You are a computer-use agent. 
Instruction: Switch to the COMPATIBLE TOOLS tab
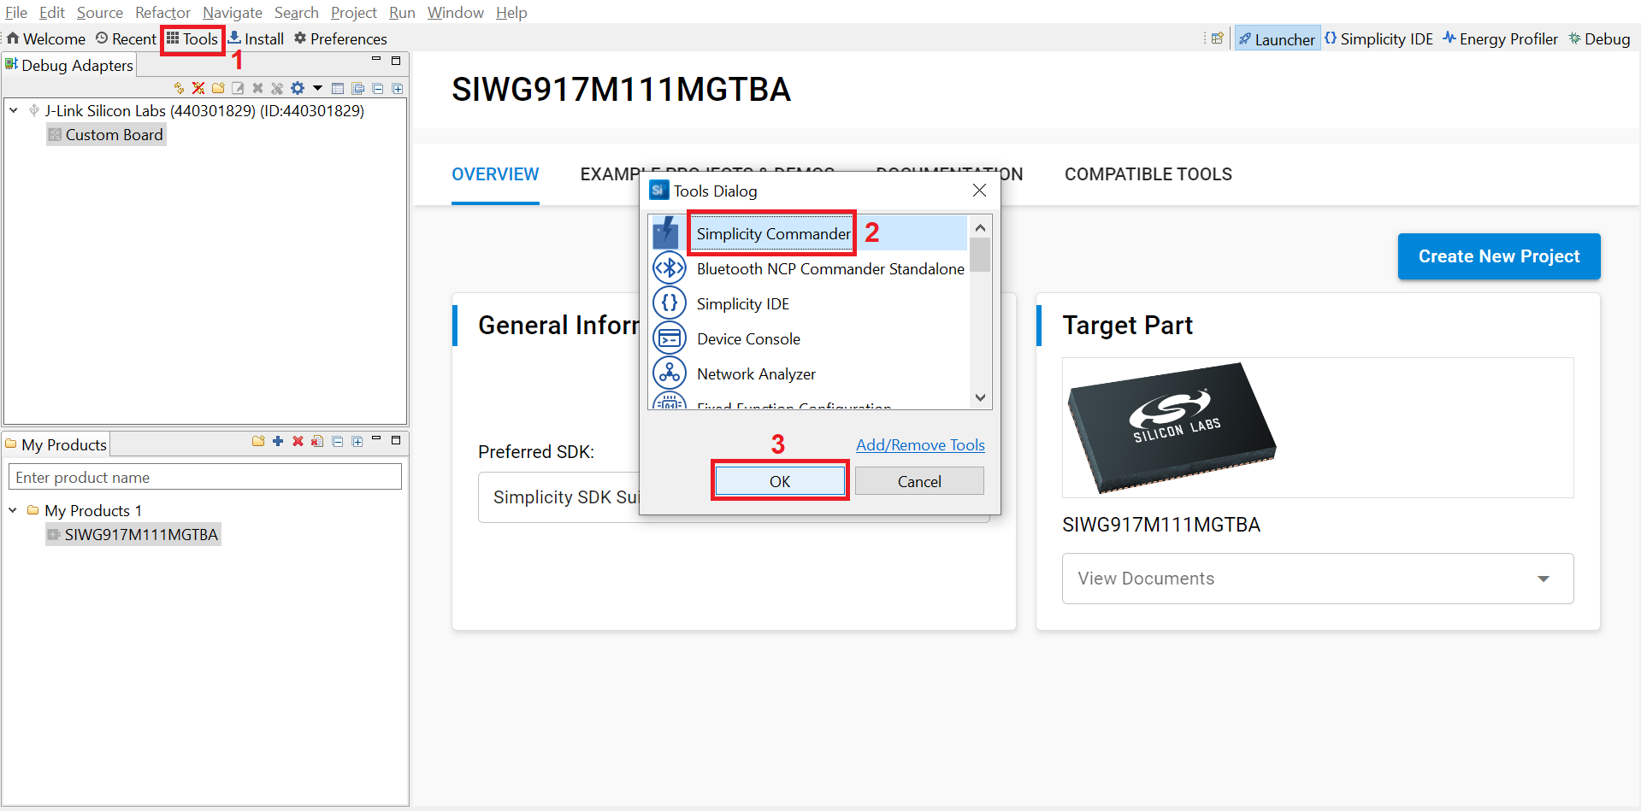(1148, 174)
